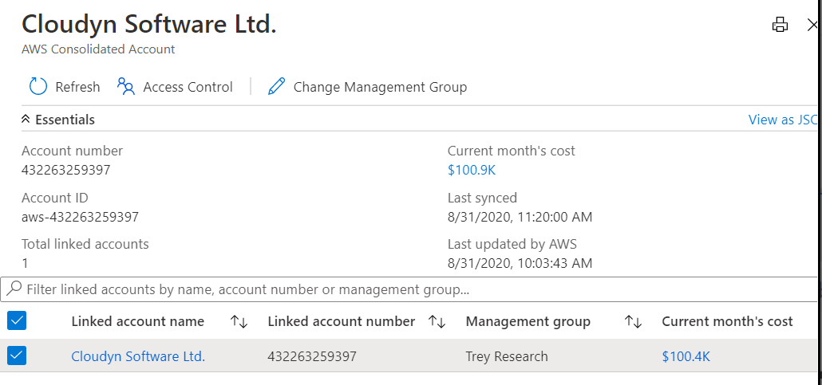The image size is (822, 385).
Task: Open the $100.9K current month's cost link
Action: coord(472,170)
